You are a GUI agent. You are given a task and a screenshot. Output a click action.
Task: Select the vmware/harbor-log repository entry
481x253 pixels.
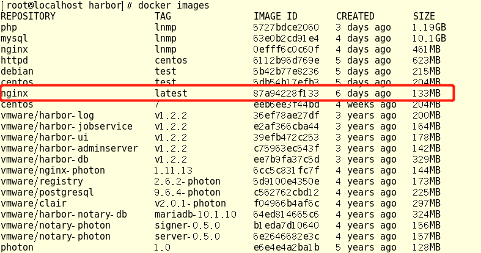click(47, 116)
